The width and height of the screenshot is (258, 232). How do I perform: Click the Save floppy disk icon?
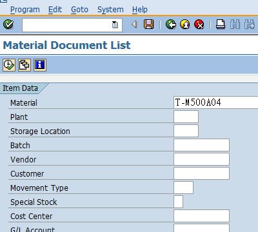point(148,24)
